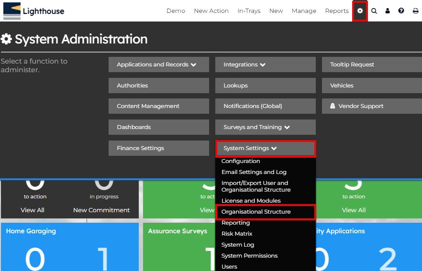
Task: Click the user profile icon
Action: pyautogui.click(x=388, y=11)
